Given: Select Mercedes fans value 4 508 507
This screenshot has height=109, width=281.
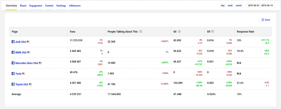Looking at the screenshot, I should pos(75,62).
